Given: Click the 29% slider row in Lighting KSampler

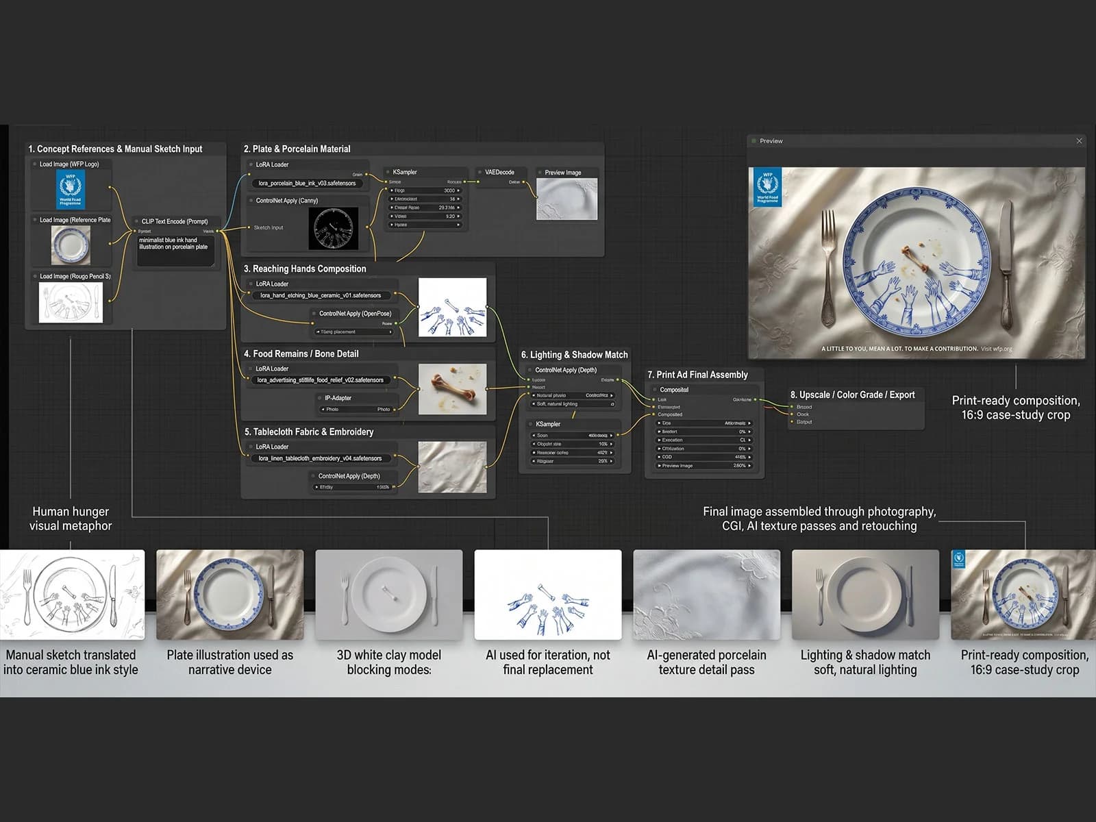Looking at the screenshot, I should [x=573, y=461].
